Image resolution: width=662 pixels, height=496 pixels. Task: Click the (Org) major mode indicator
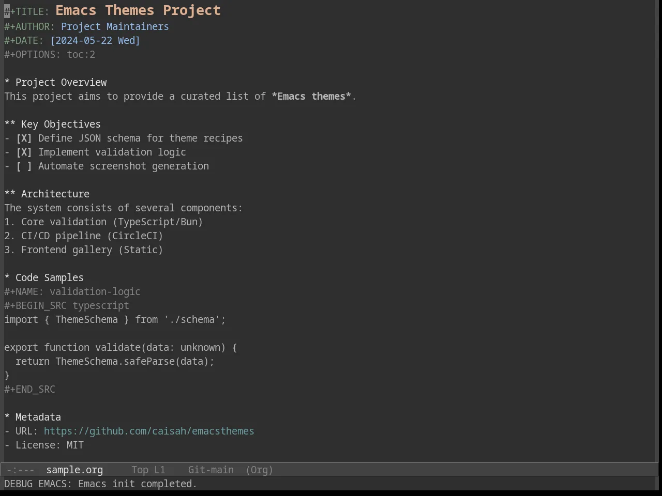259,470
